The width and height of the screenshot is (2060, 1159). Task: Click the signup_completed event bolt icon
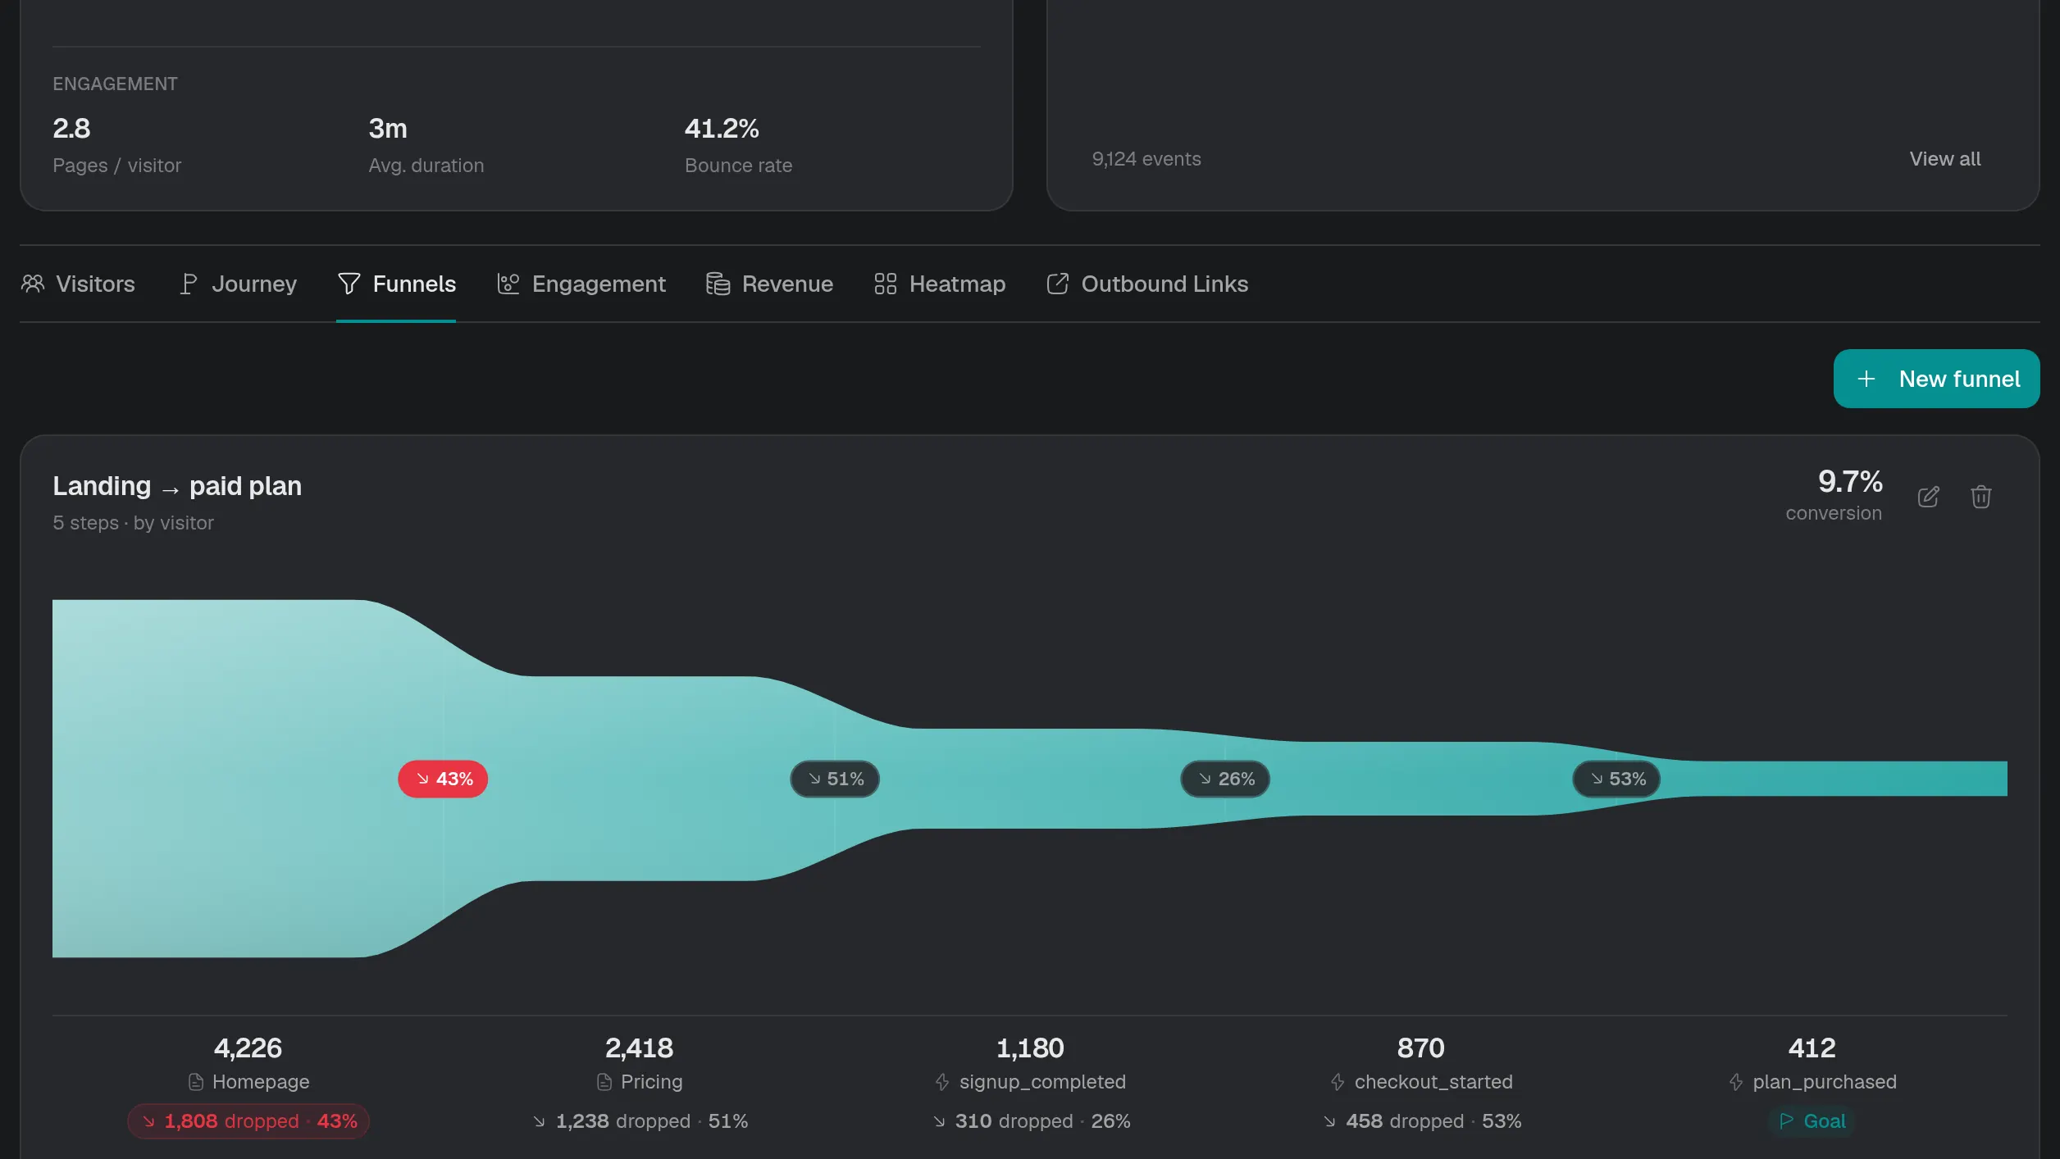tap(942, 1082)
